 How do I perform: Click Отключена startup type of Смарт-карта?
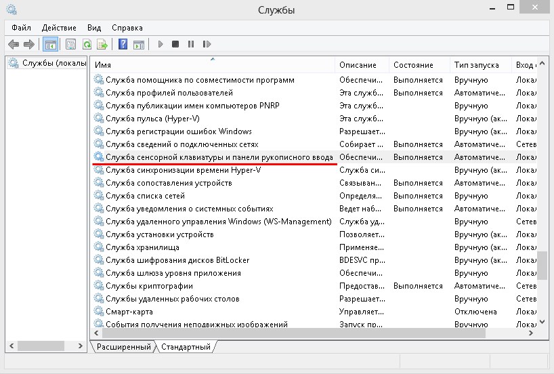475,312
